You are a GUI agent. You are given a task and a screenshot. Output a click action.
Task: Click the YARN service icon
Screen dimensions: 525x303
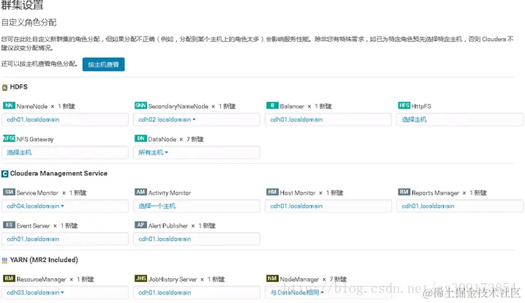[x=4, y=261]
